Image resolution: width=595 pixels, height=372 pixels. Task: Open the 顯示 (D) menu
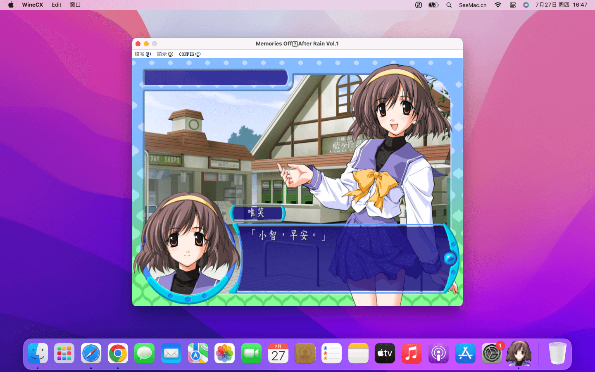[165, 54]
